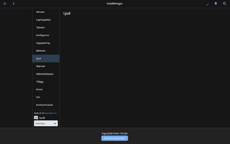Image resolution: width=230 pixels, height=144 pixels.
Task: Go back with the arrow icon
Action: tap(13, 4)
